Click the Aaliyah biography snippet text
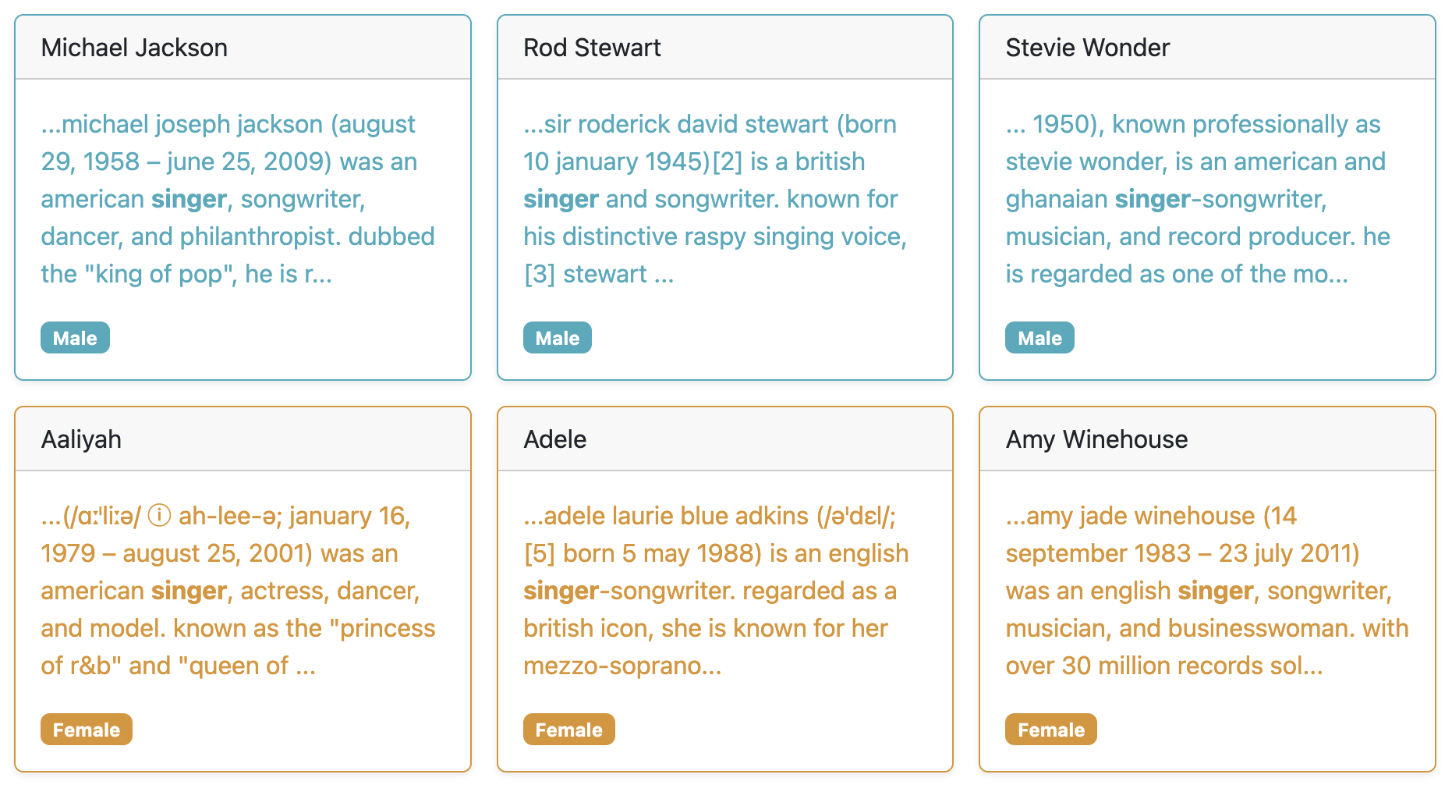Screen dimensions: 1452x785 238,591
